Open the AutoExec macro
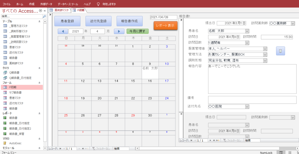299x154 pixels. pos(15,143)
